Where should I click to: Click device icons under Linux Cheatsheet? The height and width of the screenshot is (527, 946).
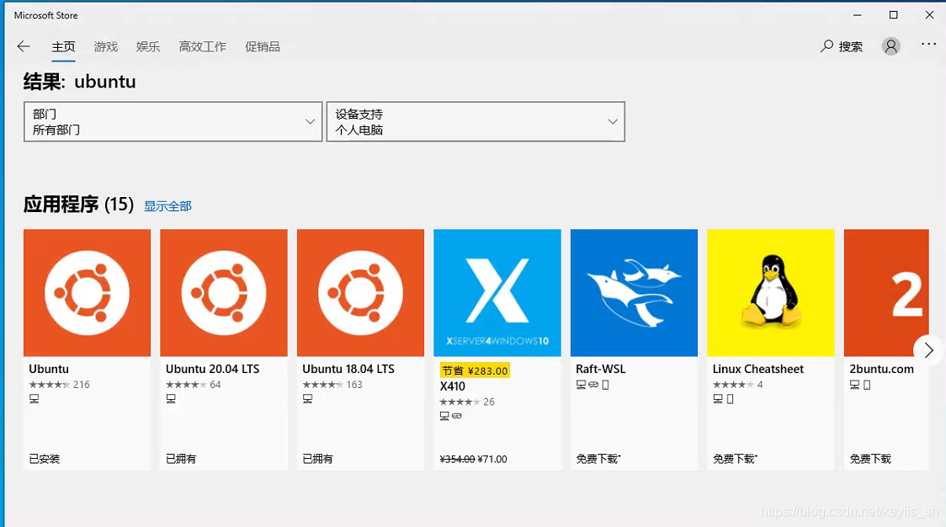pyautogui.click(x=723, y=399)
